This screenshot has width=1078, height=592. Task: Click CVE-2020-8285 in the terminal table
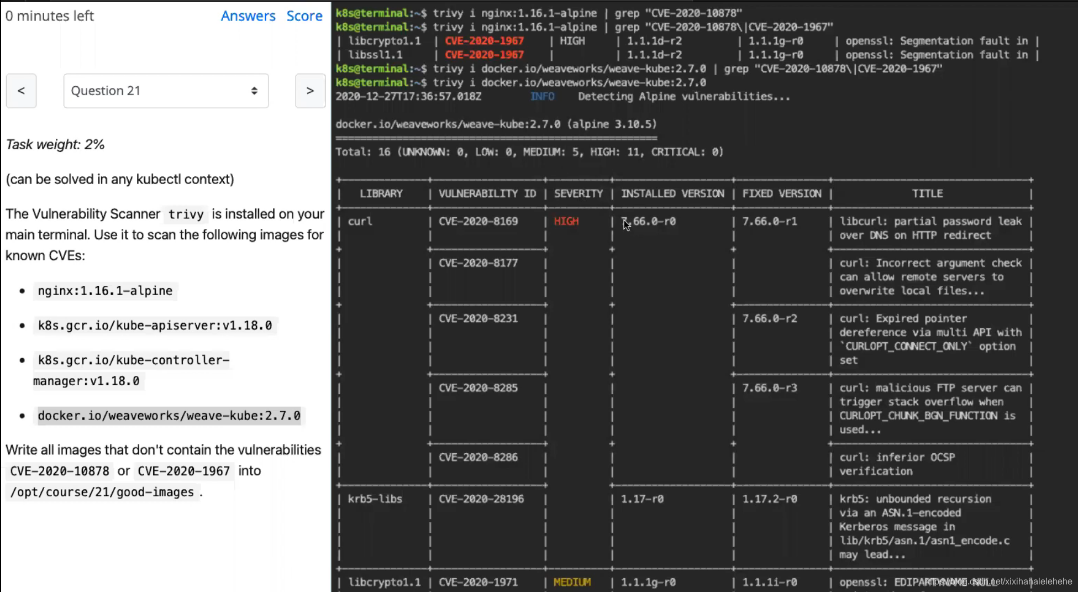pyautogui.click(x=478, y=388)
